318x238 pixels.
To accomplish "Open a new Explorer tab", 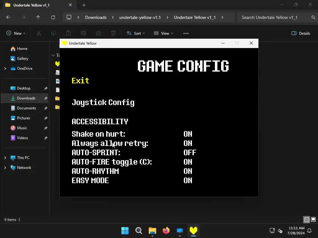I will pos(84,5).
